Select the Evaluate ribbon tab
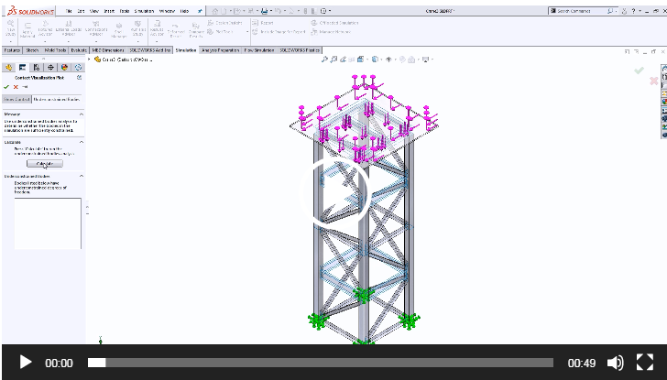667x380 pixels. click(80, 51)
